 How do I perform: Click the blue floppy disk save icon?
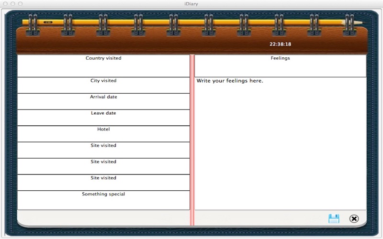pyautogui.click(x=334, y=218)
